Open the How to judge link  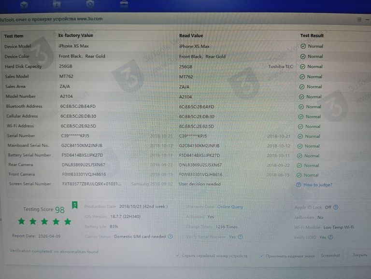point(317,185)
